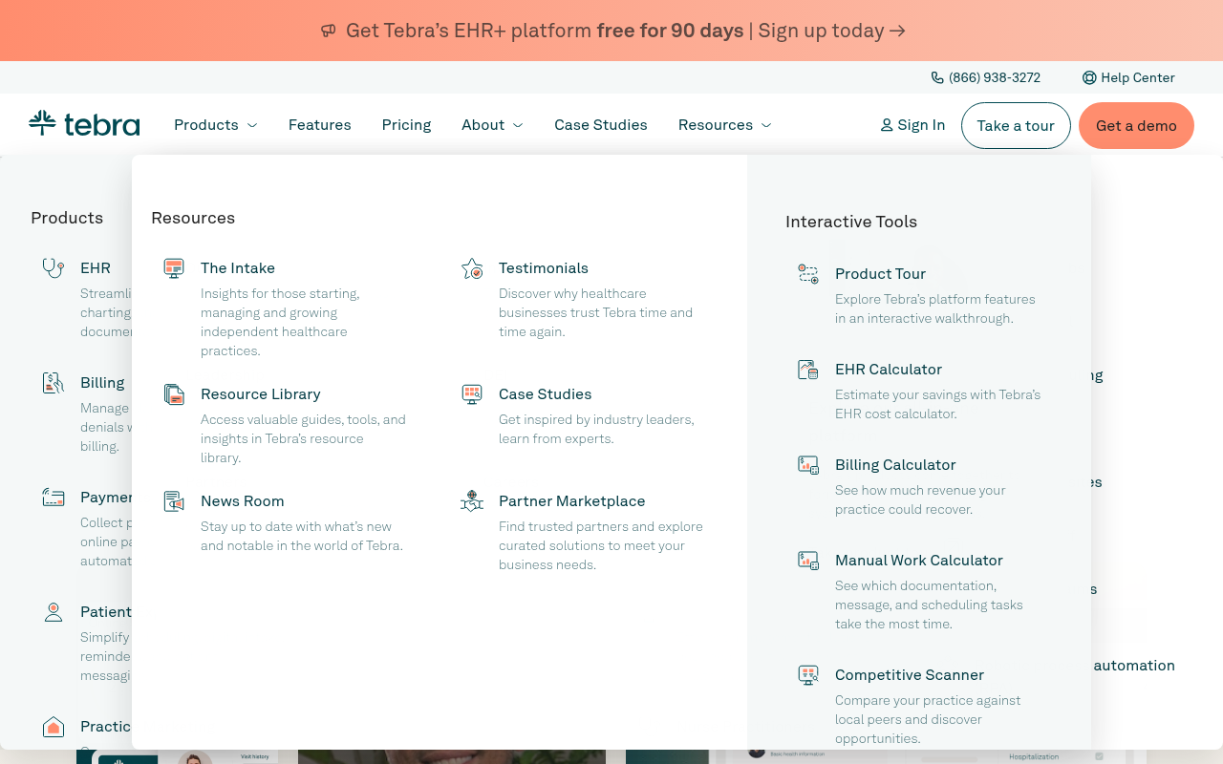Click the phone icon beside (866) 938-3272
1223x764 pixels.
[937, 77]
